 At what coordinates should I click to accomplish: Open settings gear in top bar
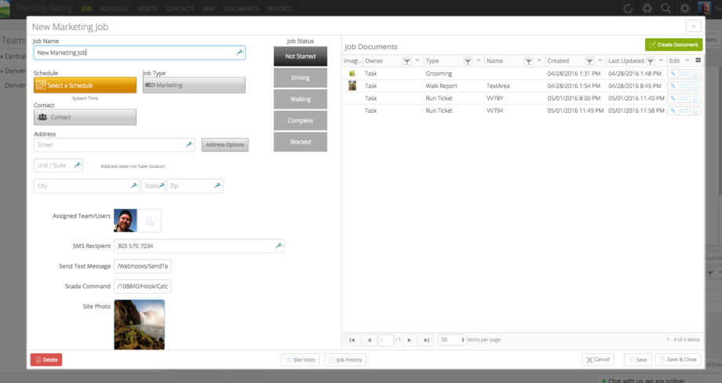684,9
